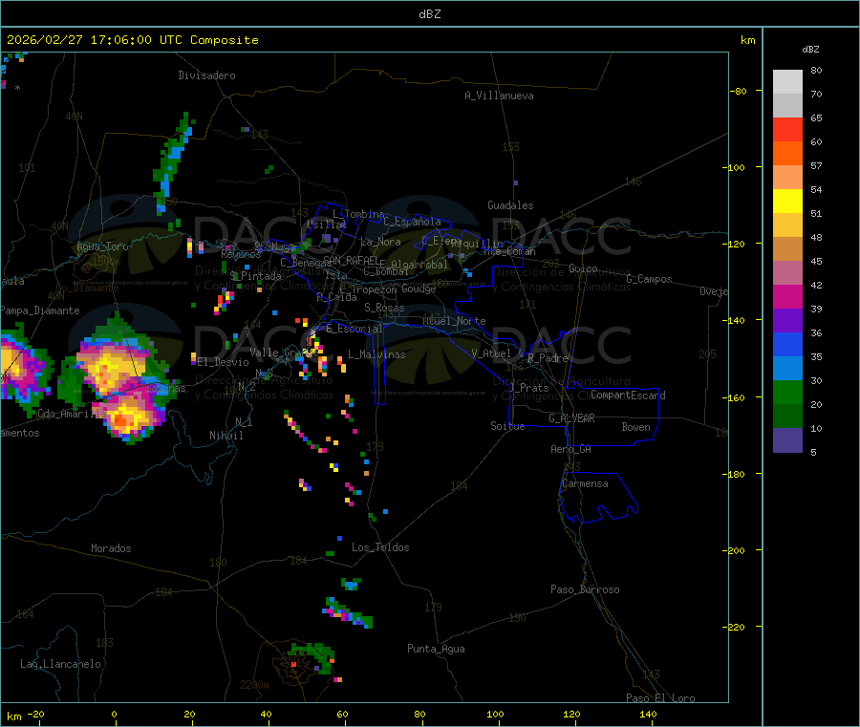Click the Paso_El_Loro label
Image resolution: width=860 pixels, height=727 pixels.
660,698
